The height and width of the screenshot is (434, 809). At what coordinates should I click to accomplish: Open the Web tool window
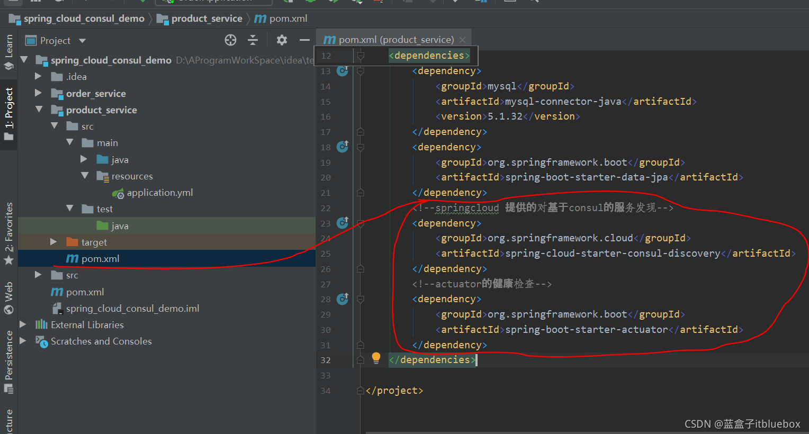click(8, 298)
